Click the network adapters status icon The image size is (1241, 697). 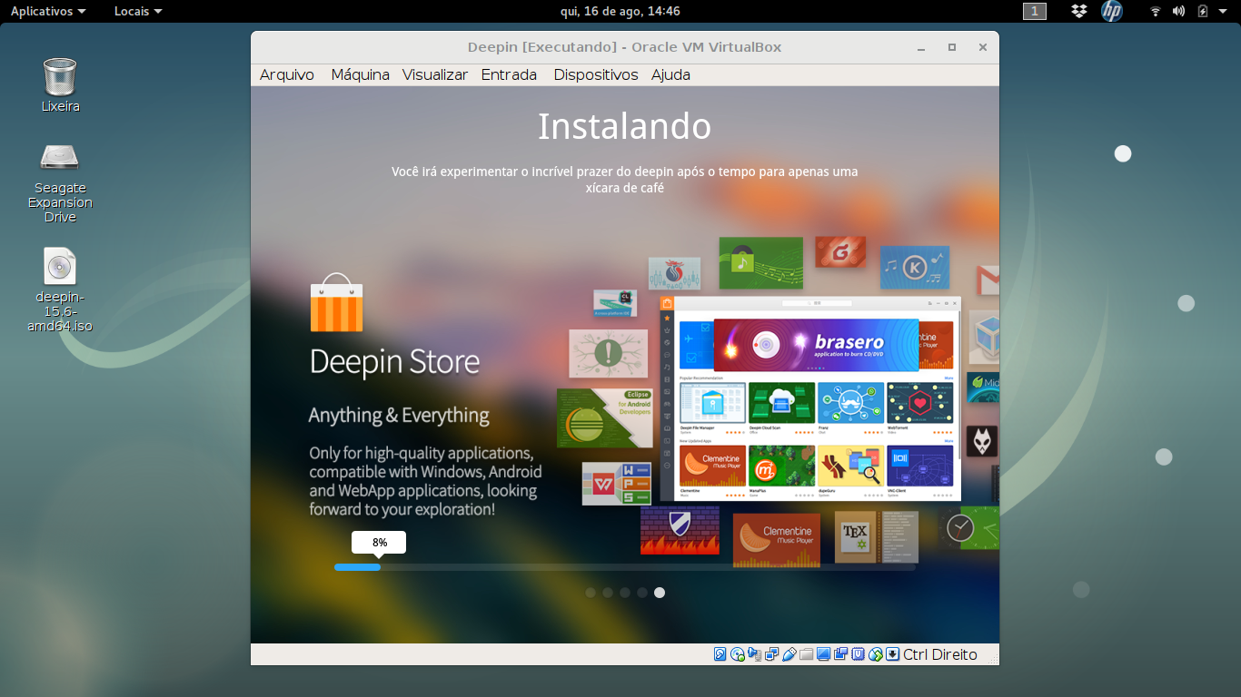771,654
